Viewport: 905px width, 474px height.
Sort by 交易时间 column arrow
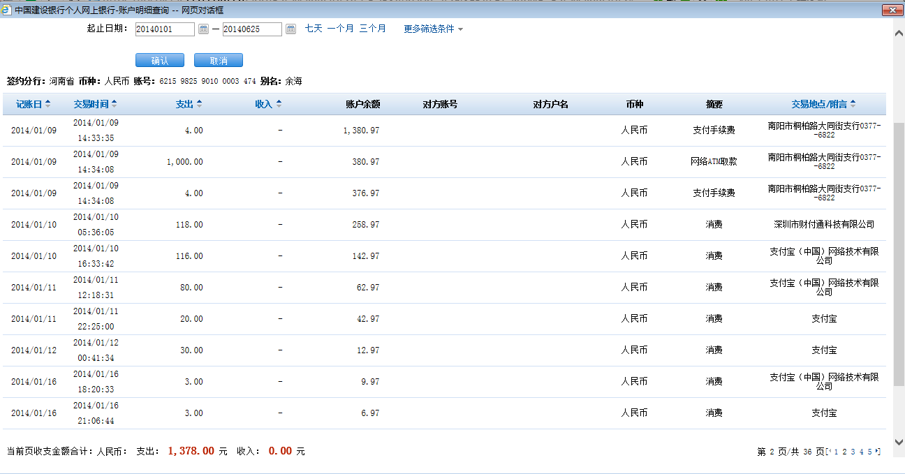coord(115,104)
